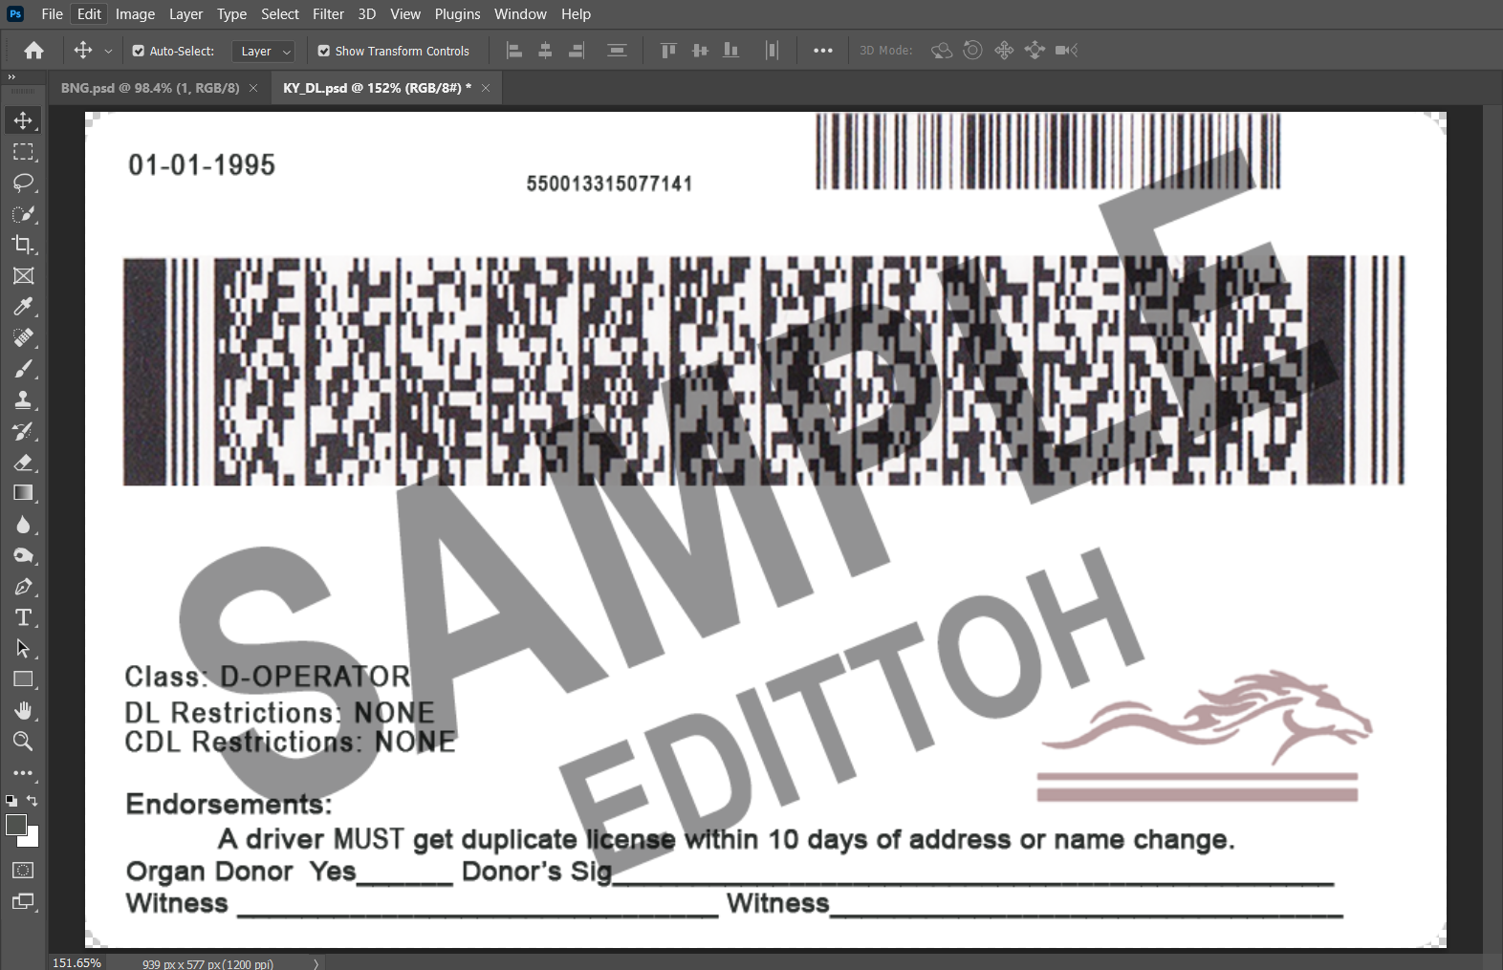This screenshot has width=1503, height=970.
Task: Open the background color picker
Action: click(x=33, y=839)
